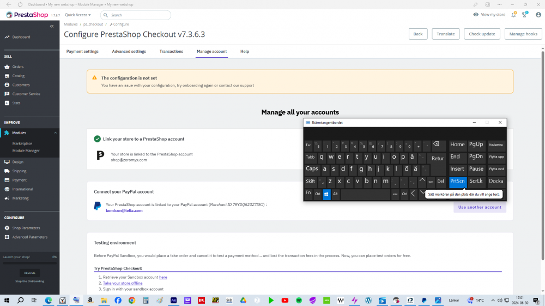Click the Shop Parameters gear icon
The height and width of the screenshot is (306, 545).
coord(7,228)
